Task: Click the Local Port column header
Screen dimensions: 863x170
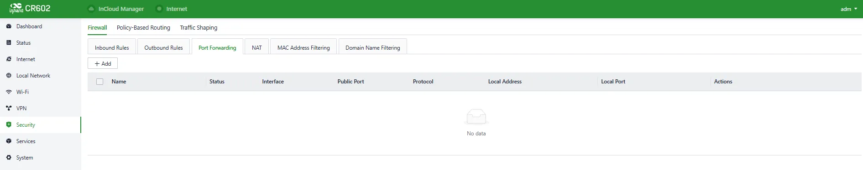Action: [x=613, y=82]
